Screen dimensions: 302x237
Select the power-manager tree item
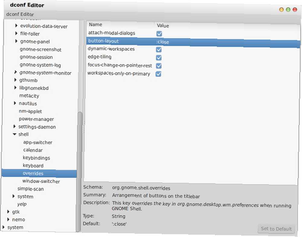coord(36,119)
